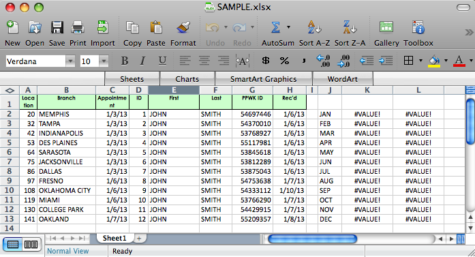Click the New workbook icon
The width and height of the screenshot is (475, 257).
click(12, 28)
